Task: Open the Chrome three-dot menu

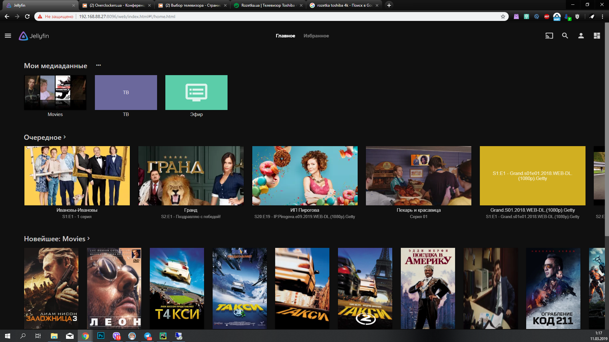Action: [602, 16]
